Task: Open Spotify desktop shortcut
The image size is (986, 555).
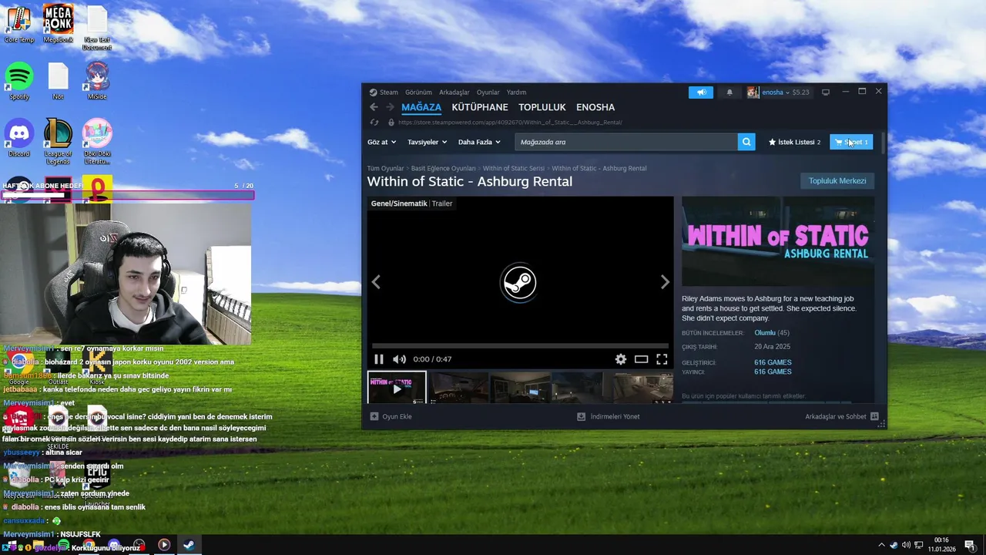Action: click(x=19, y=81)
